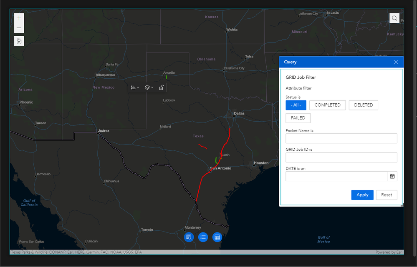This screenshot has width=417, height=267.
Task: Filter status by DELETED
Action: (x=363, y=105)
